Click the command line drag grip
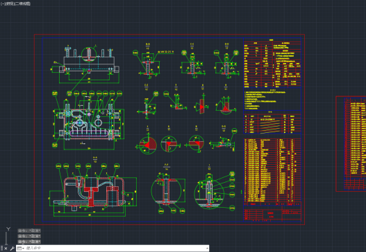366x252 pixels. coord(1,249)
